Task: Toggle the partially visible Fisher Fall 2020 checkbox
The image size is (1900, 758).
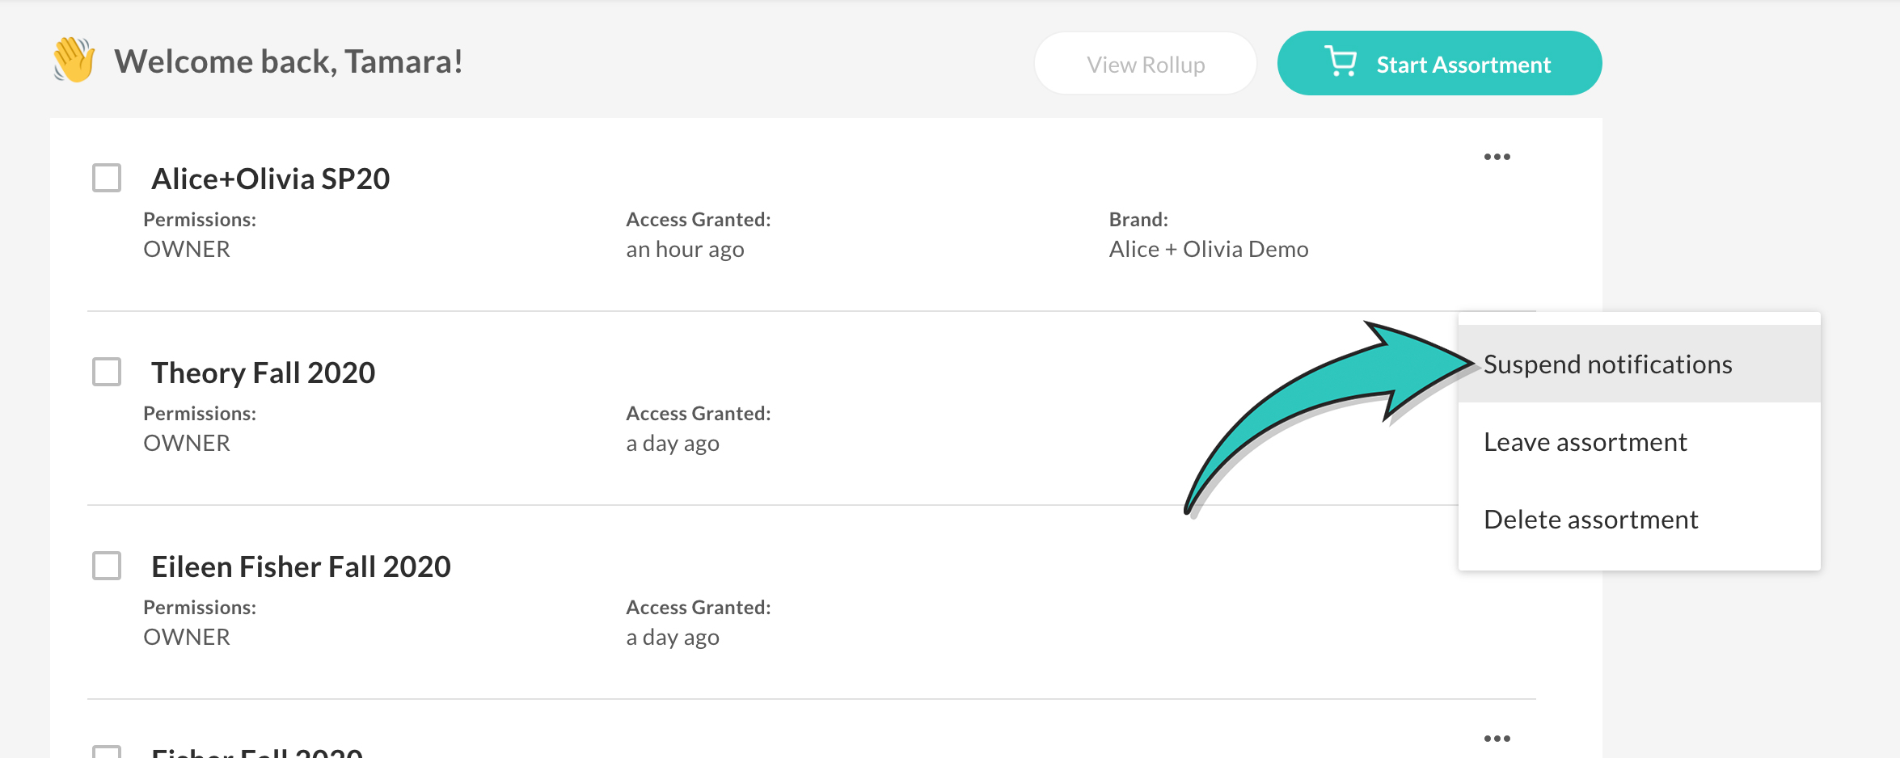Action: pos(107,752)
